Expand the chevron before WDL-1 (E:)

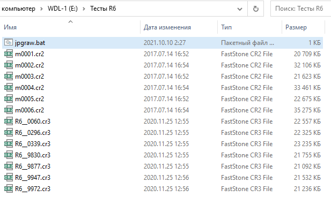point(41,9)
